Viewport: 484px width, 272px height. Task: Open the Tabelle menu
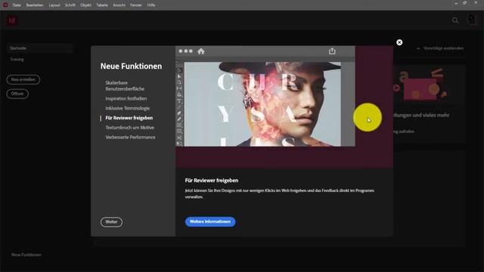pyautogui.click(x=102, y=5)
